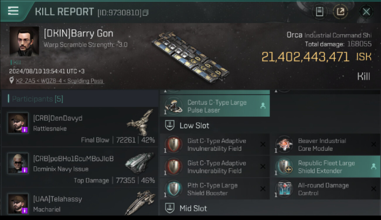381x220 pixels.
Task: Copy the kill report ID icon
Action: coord(146,13)
